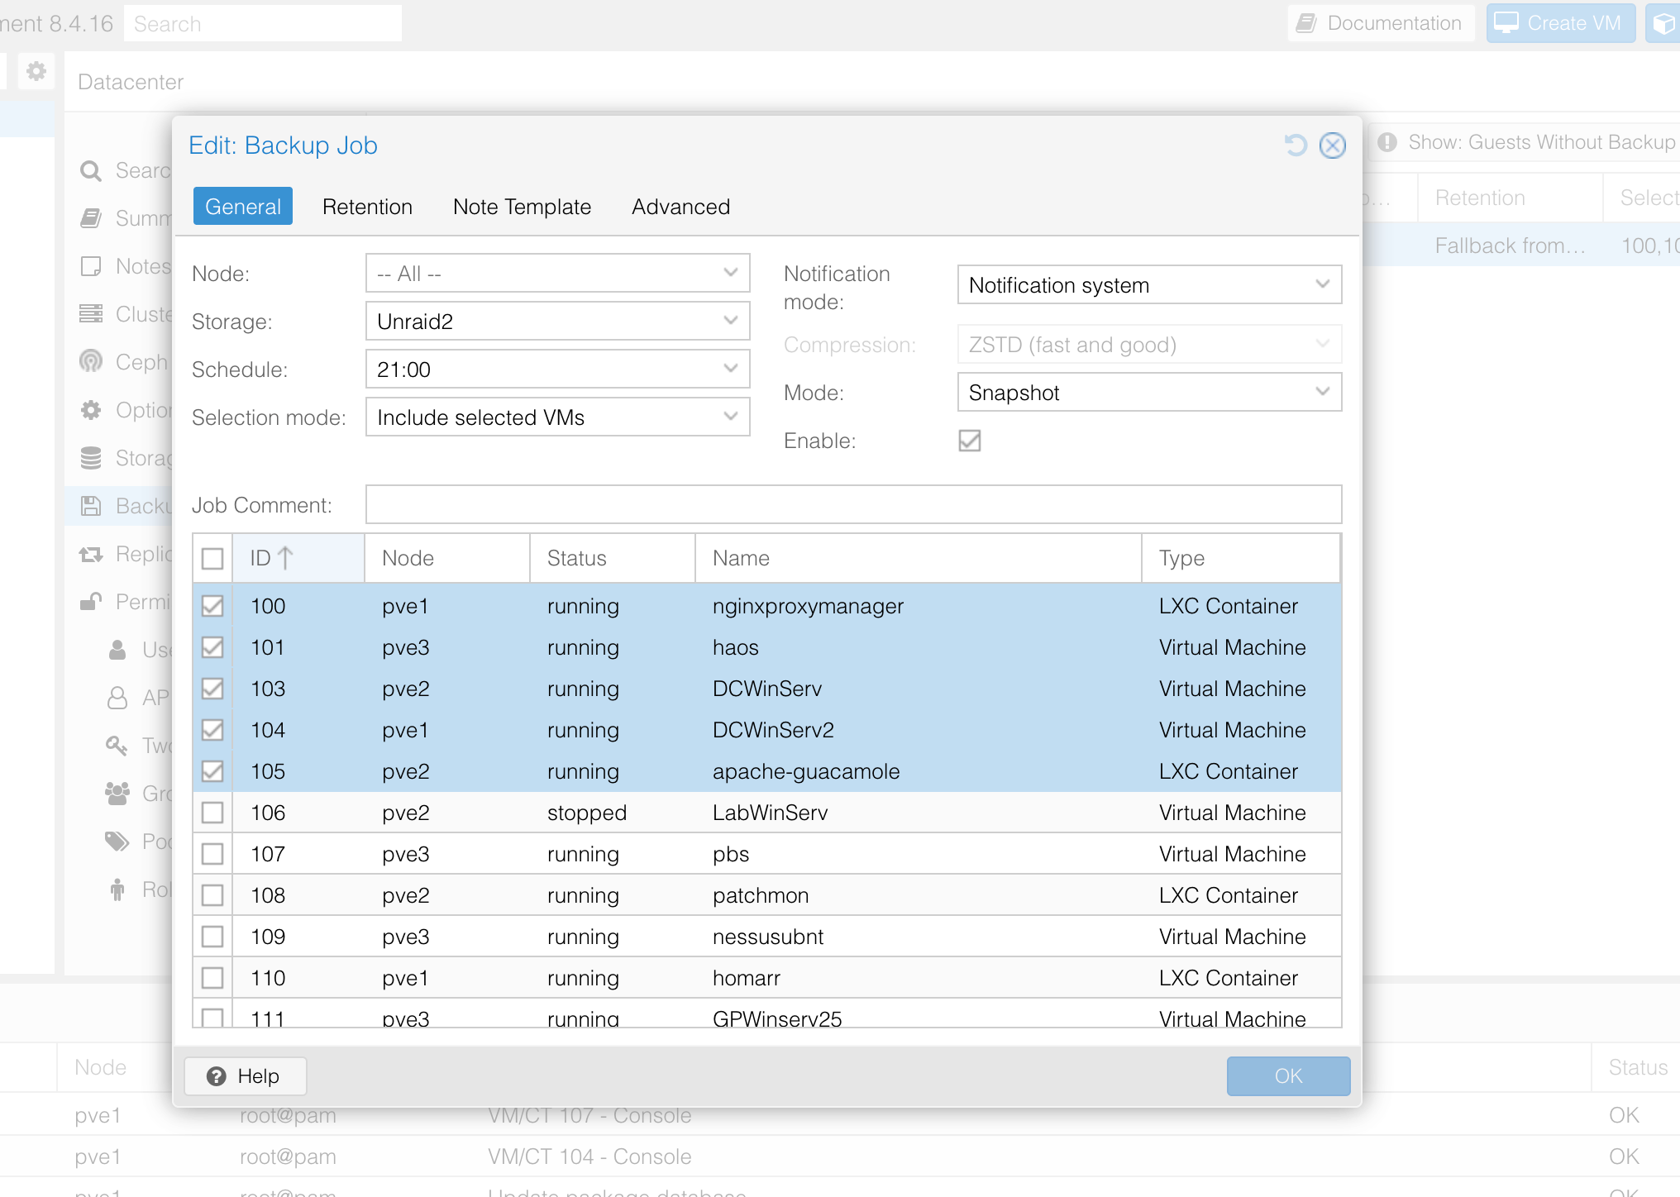Open Help for the backup job

245,1075
